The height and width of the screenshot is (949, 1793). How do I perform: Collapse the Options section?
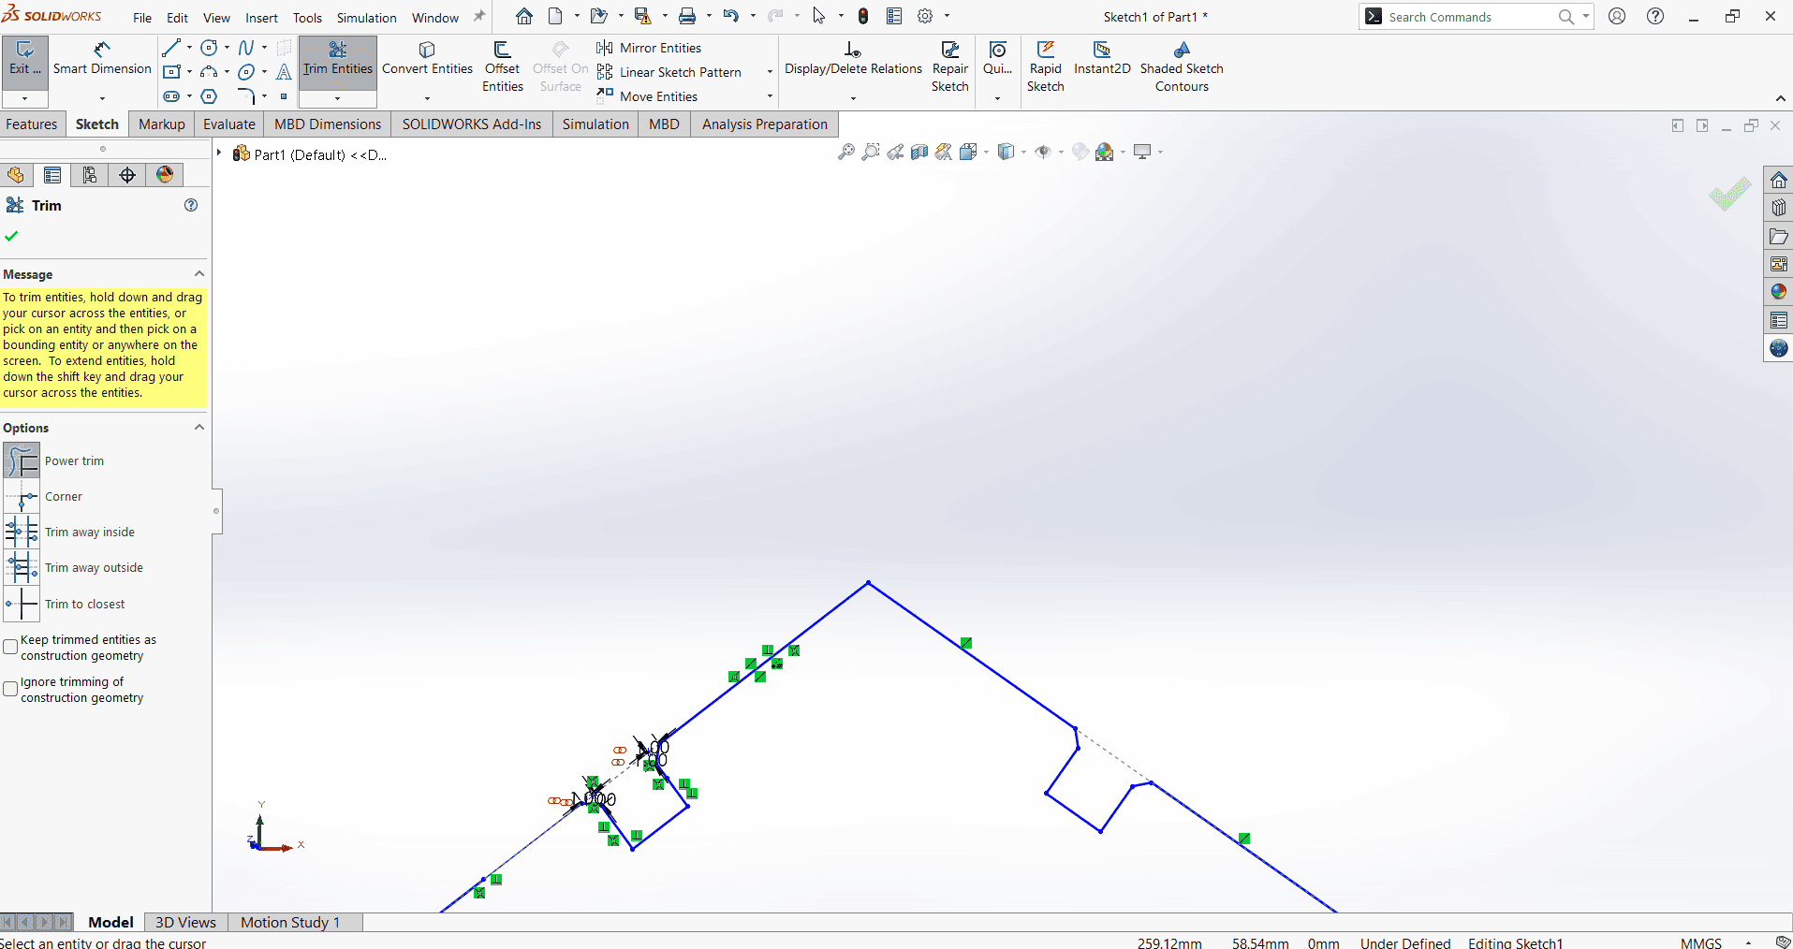click(x=198, y=427)
